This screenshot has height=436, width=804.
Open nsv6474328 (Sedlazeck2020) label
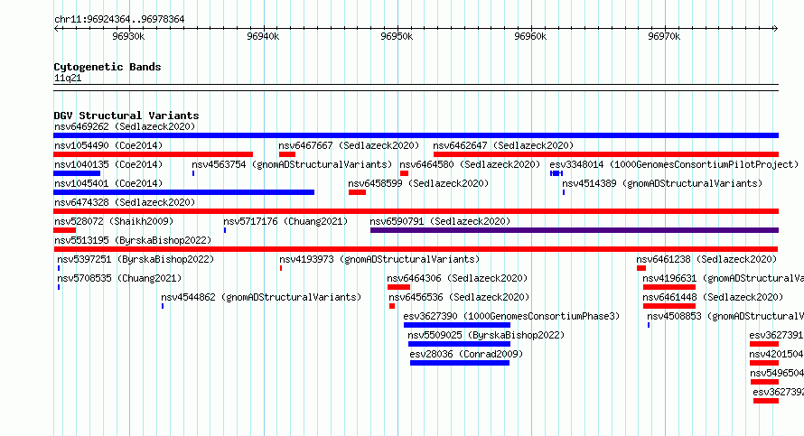(125, 202)
